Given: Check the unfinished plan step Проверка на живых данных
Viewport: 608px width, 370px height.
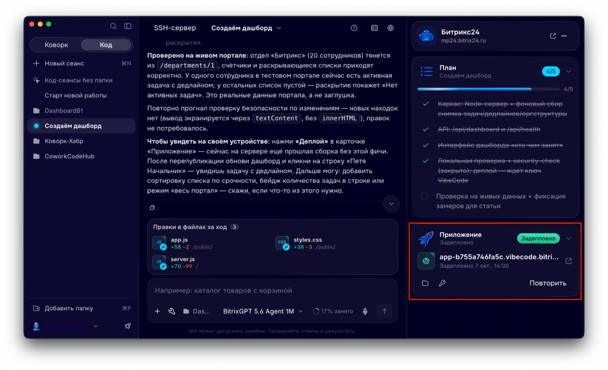Looking at the screenshot, I should [x=425, y=196].
